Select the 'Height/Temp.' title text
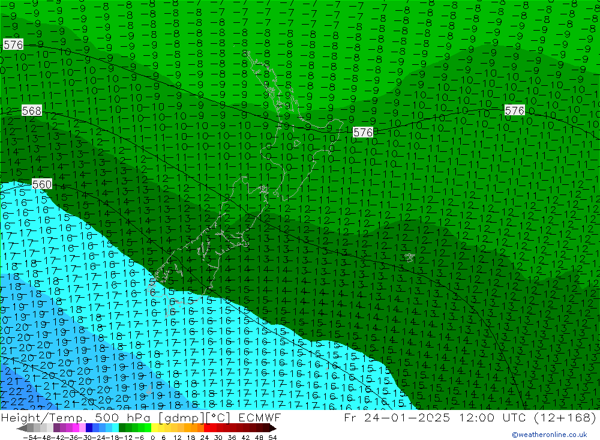This screenshot has width=600, height=440. pos(44,418)
